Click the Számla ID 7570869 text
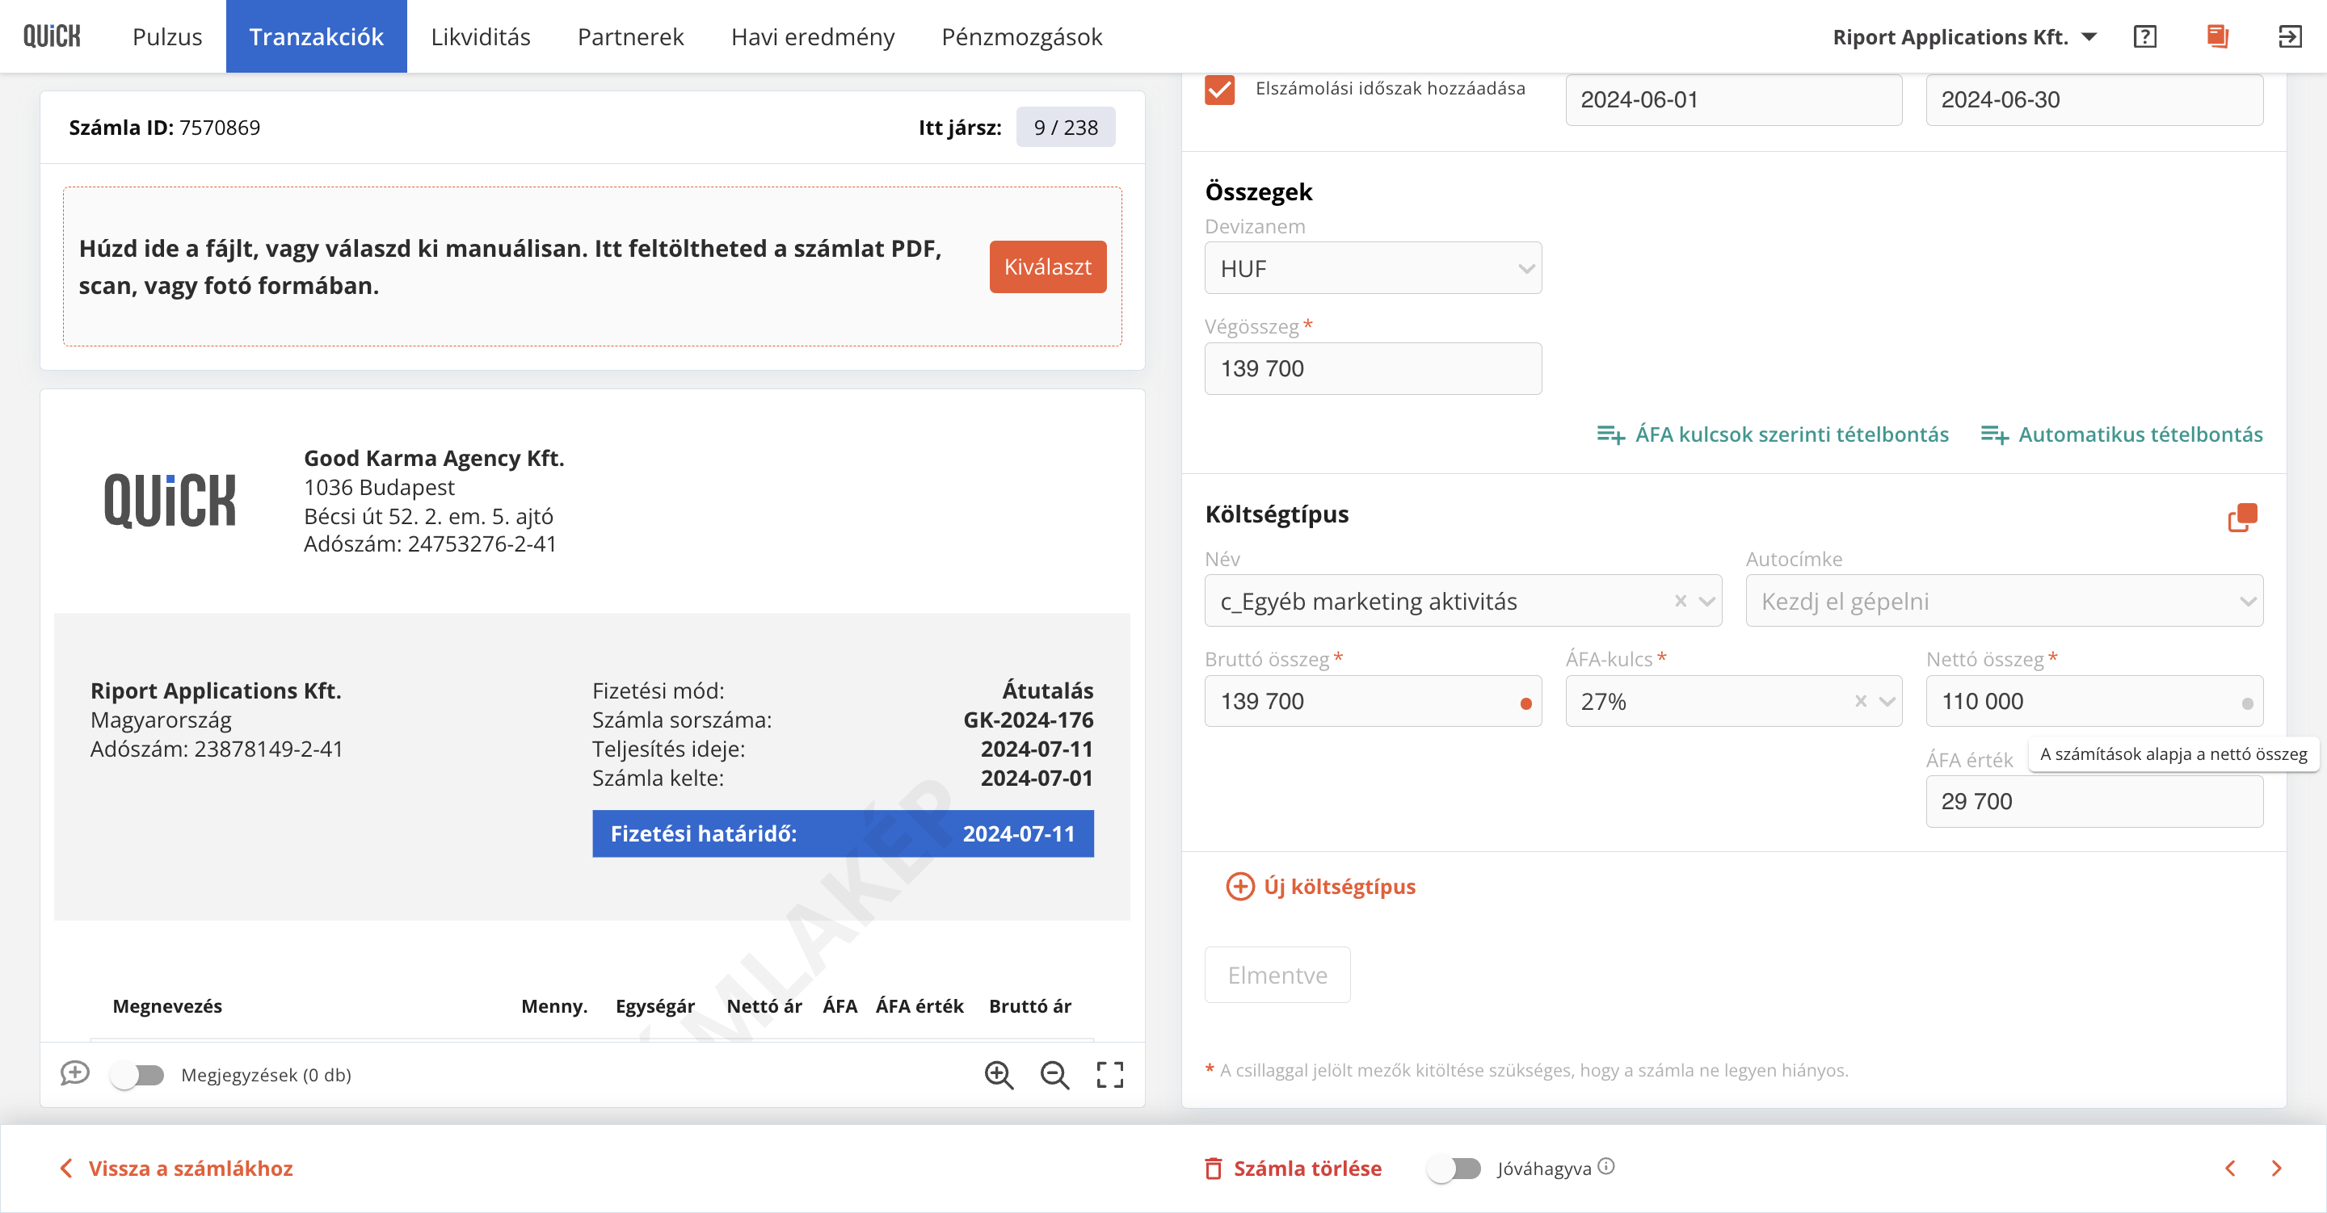This screenshot has width=2327, height=1213. coord(164,128)
